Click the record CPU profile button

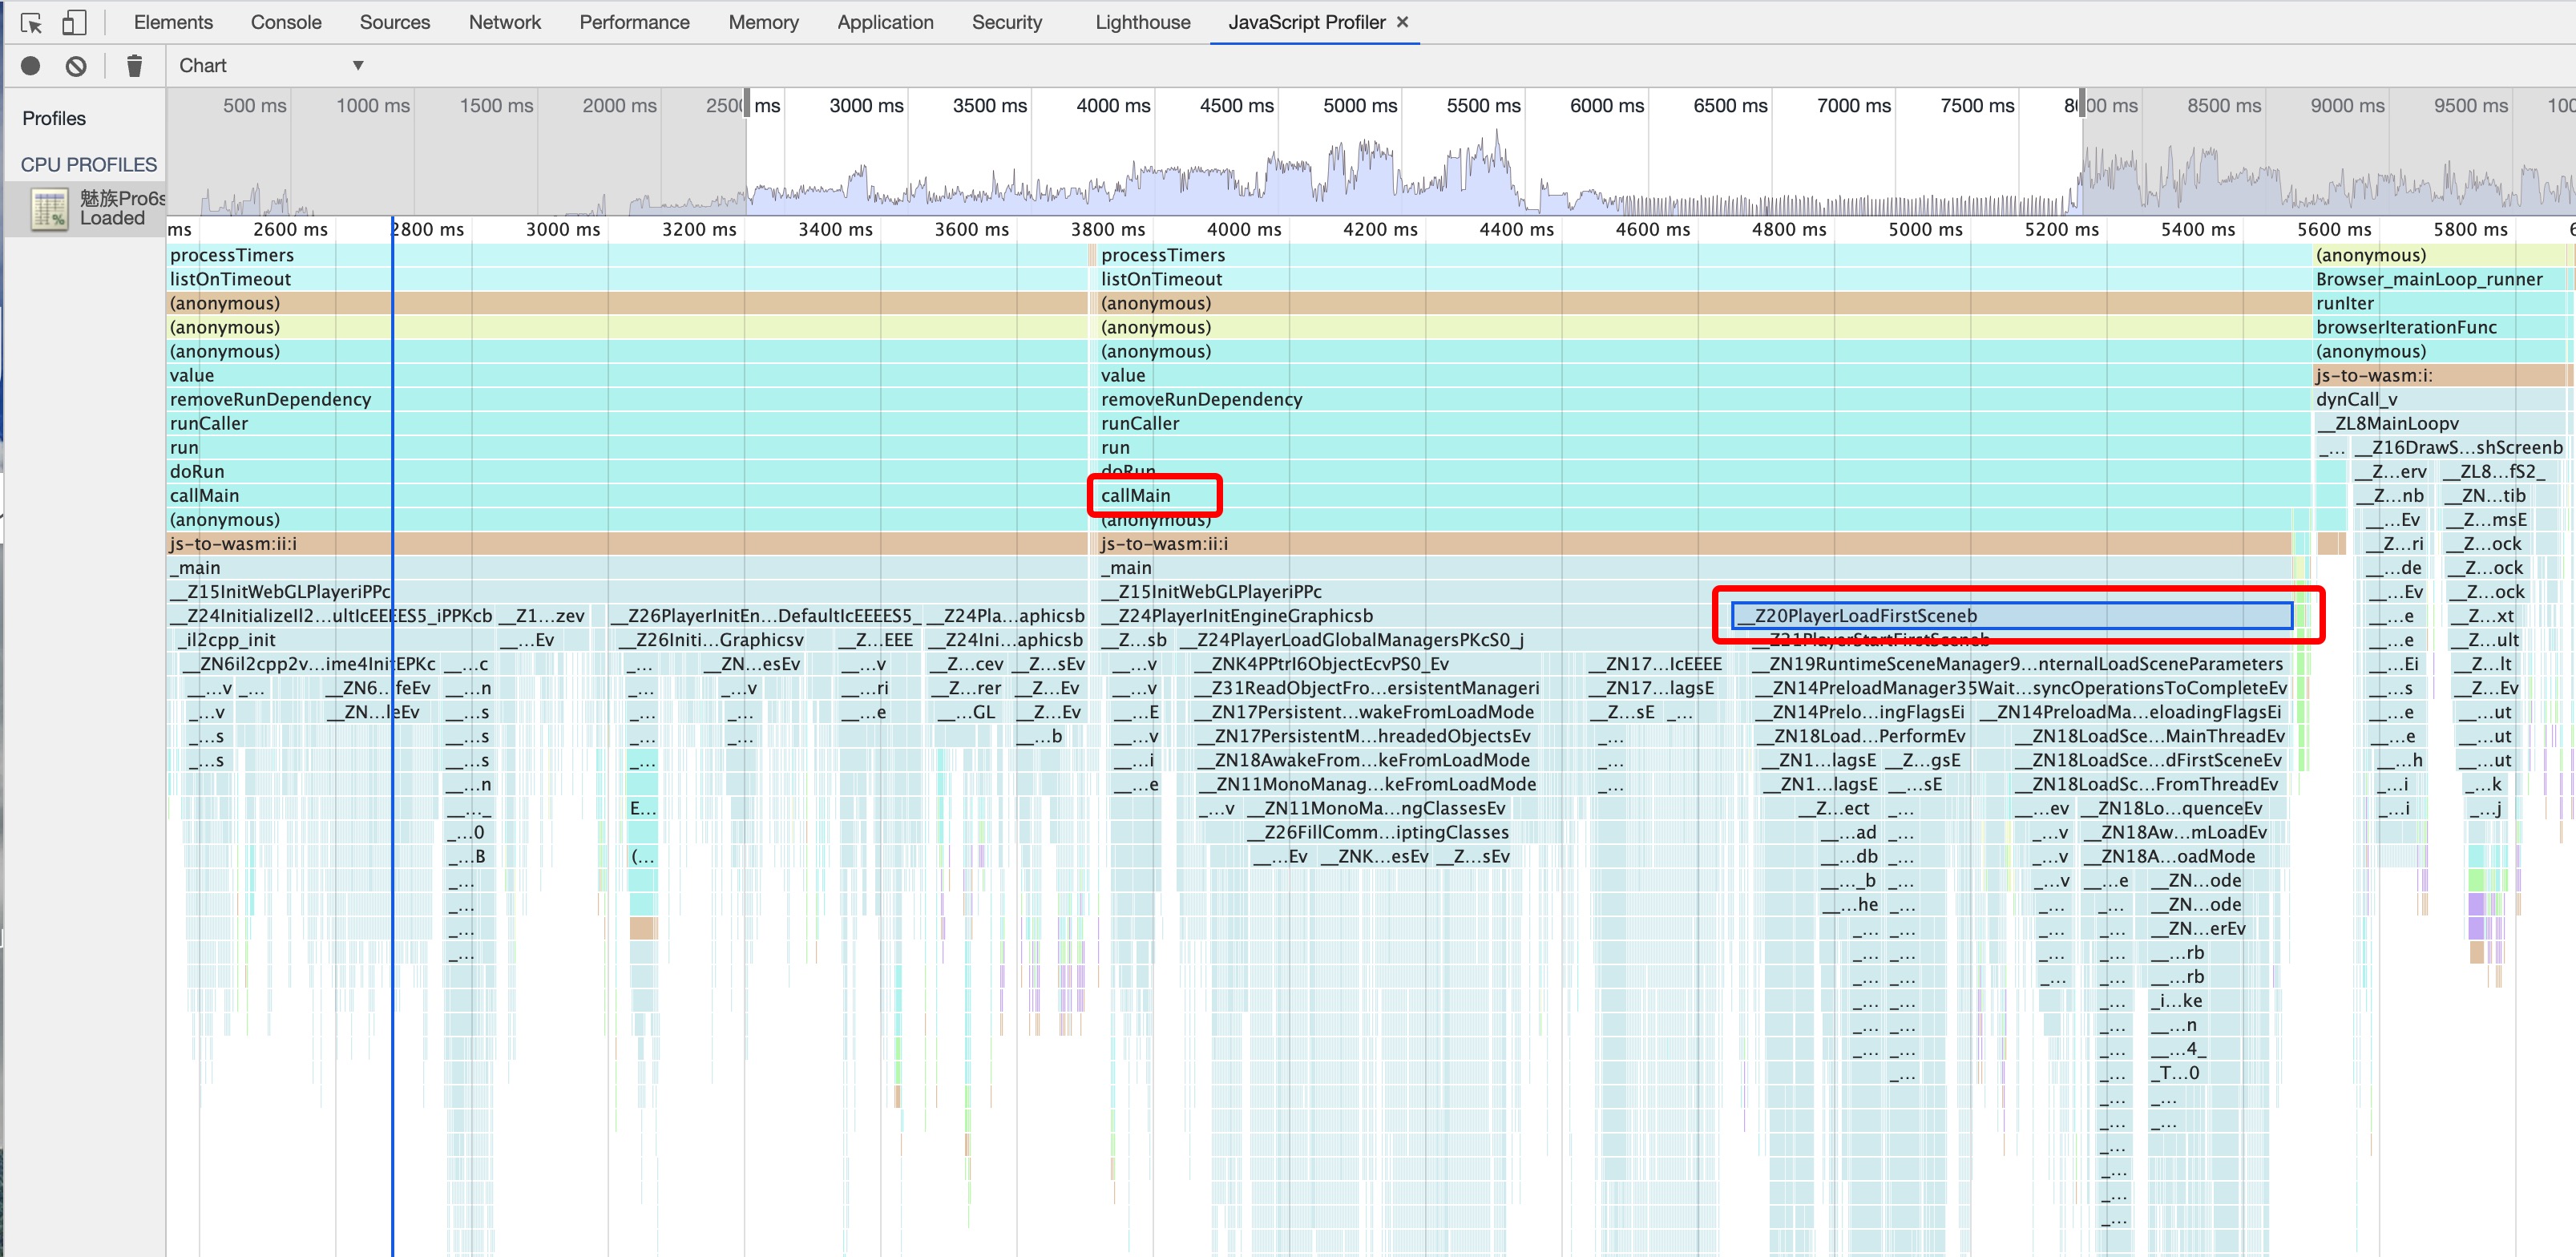coord(31,66)
